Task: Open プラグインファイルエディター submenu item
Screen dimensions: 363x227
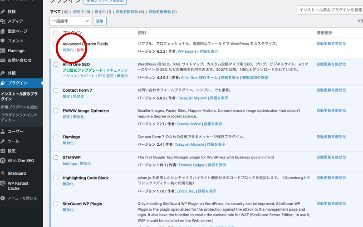Action: tap(19, 118)
